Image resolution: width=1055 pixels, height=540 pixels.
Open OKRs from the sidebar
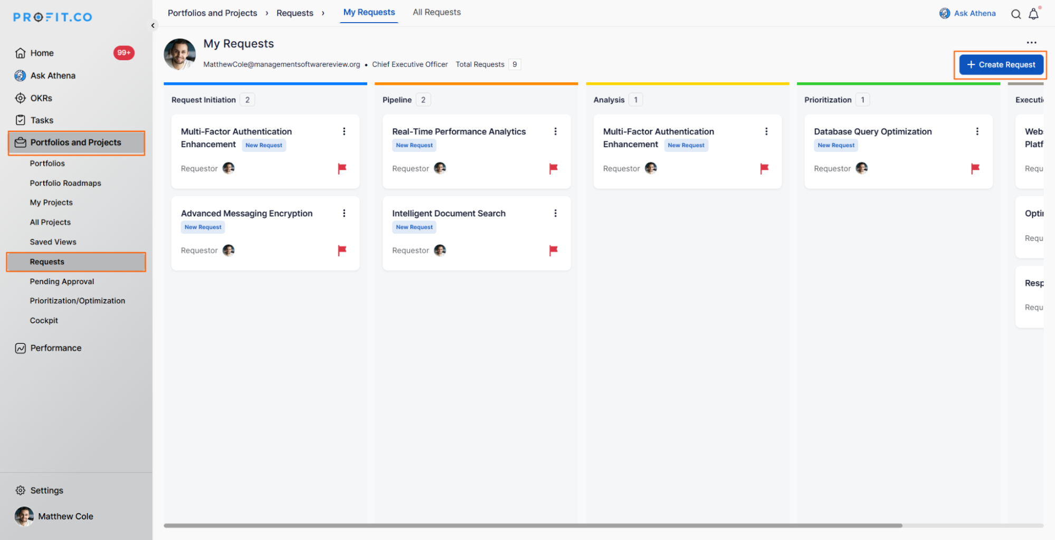(41, 98)
